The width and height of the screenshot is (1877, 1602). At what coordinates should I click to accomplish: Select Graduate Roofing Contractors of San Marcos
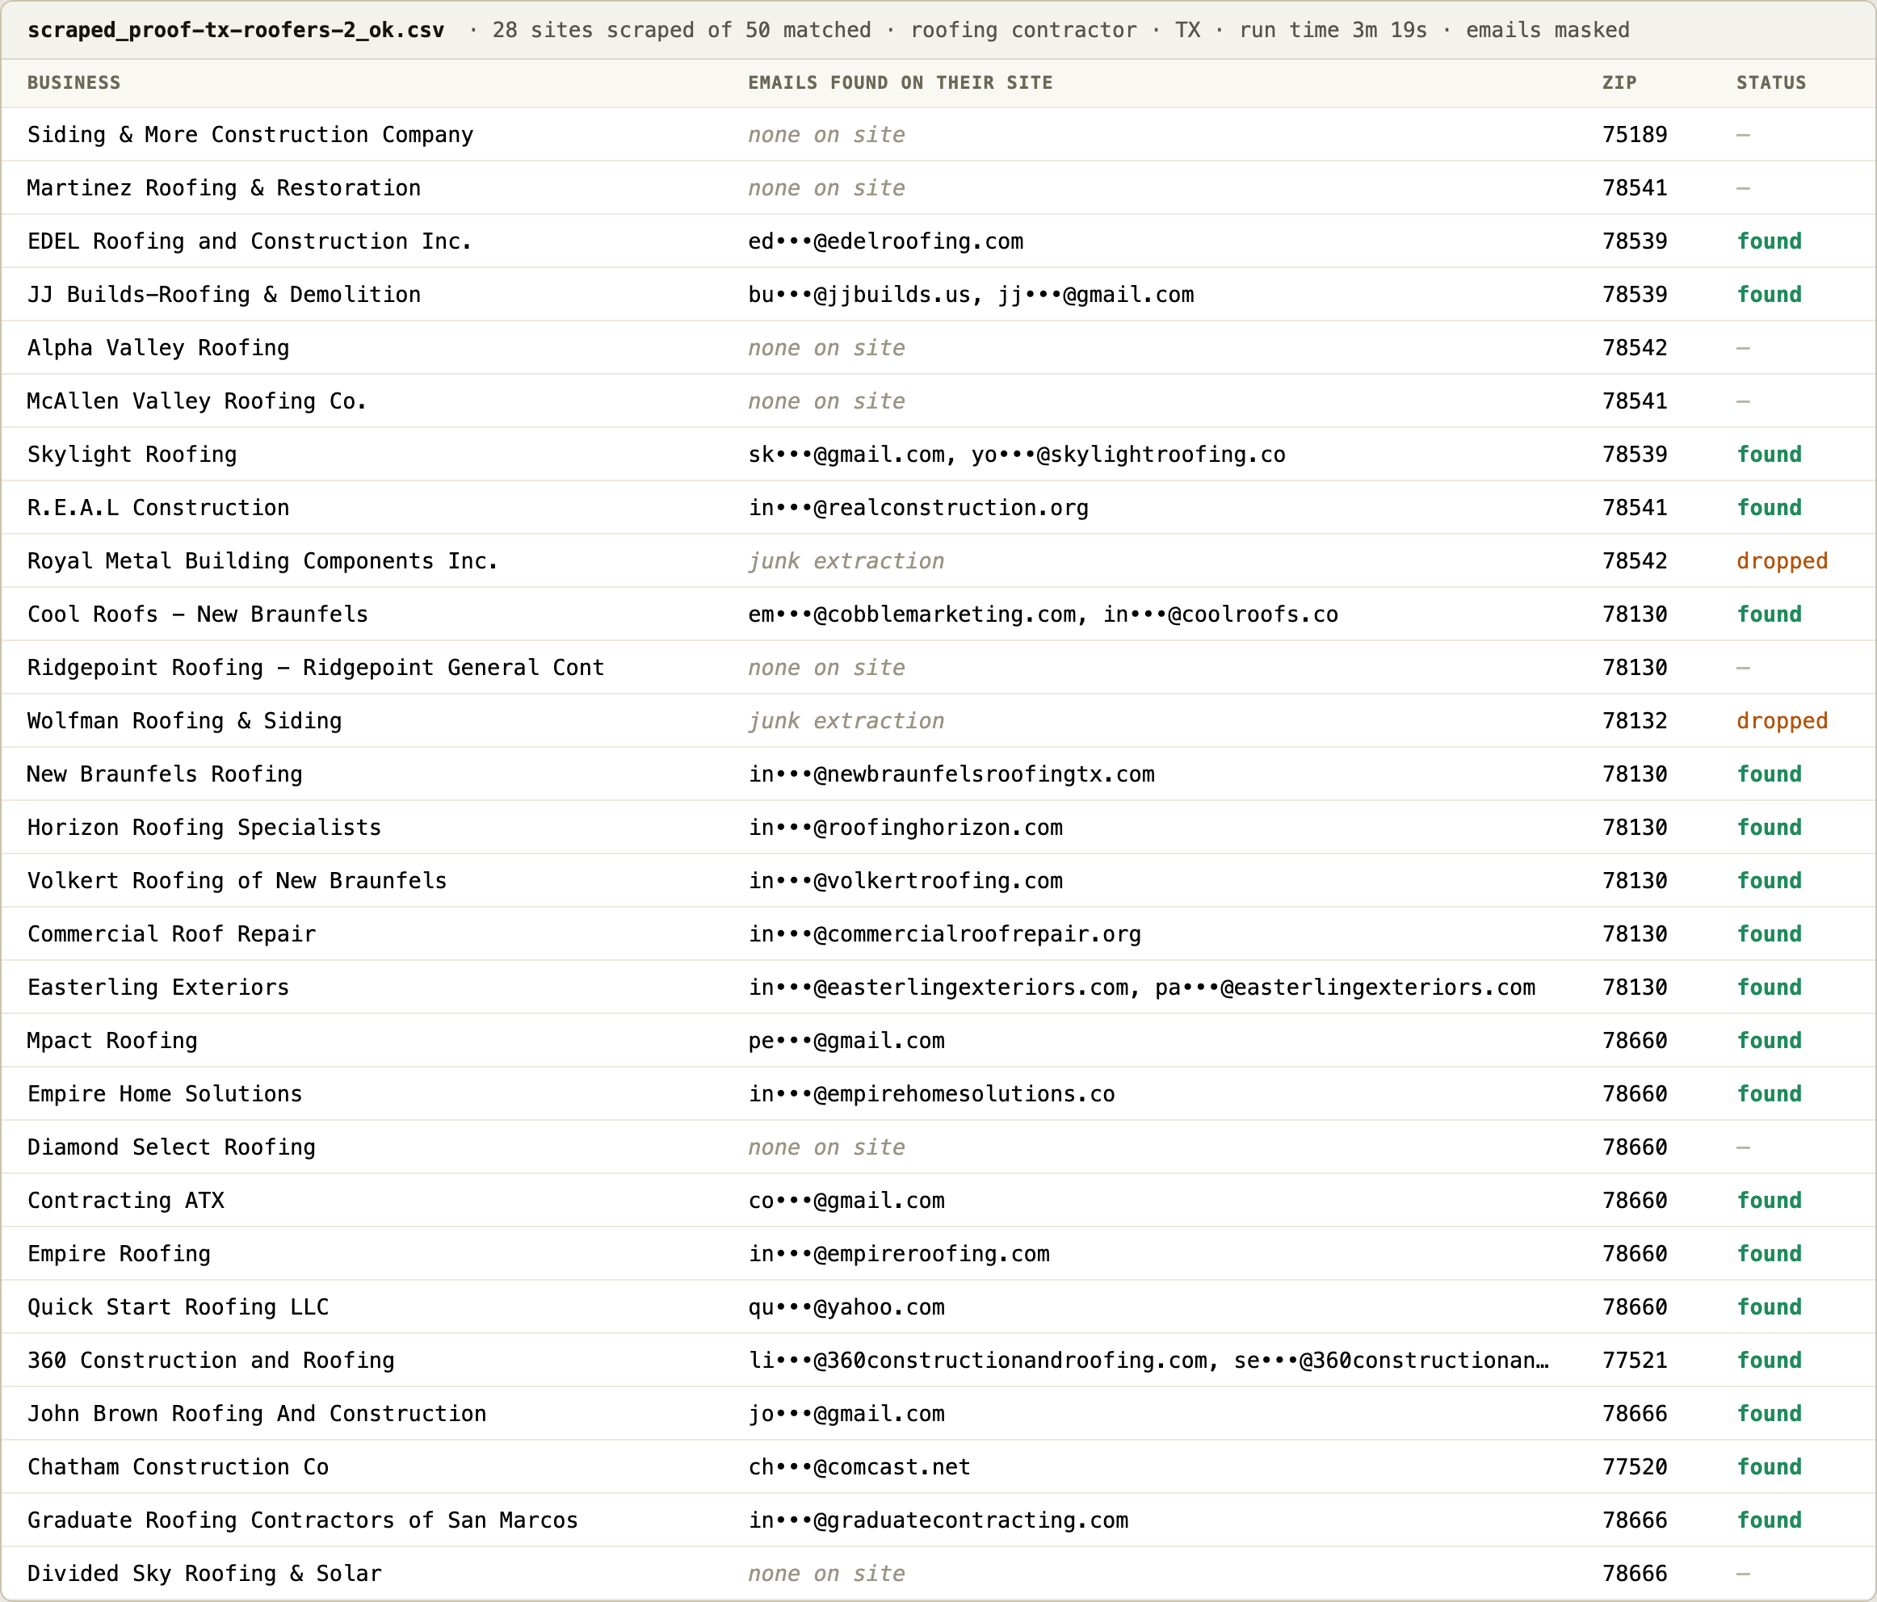[303, 1520]
